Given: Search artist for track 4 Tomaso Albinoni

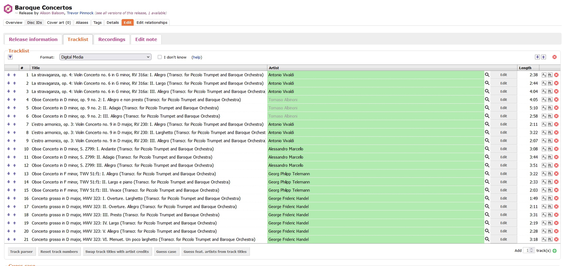Looking at the screenshot, I should 487,100.
